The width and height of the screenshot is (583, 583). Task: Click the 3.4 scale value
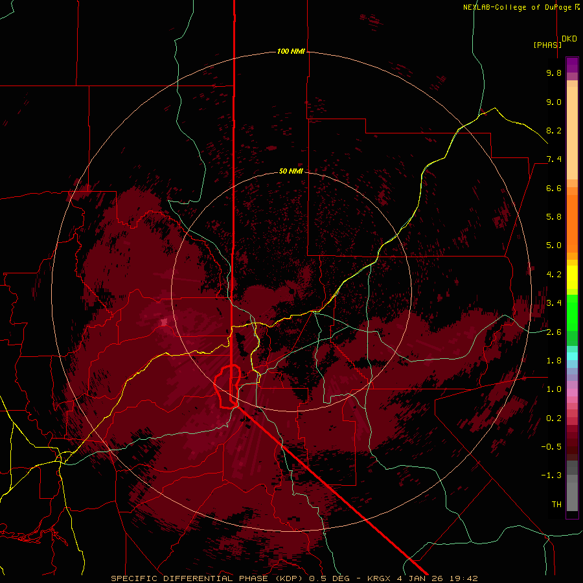click(554, 303)
